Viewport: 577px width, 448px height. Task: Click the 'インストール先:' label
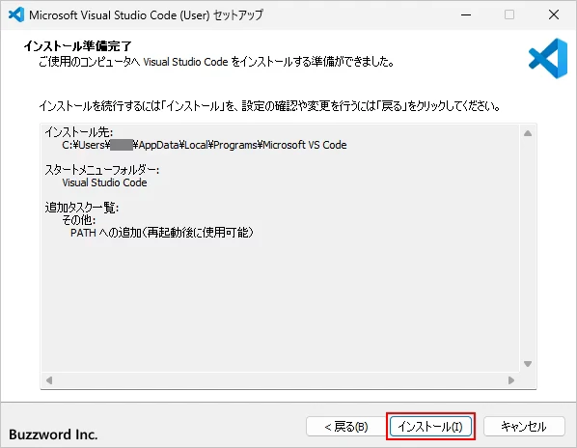[x=79, y=131]
